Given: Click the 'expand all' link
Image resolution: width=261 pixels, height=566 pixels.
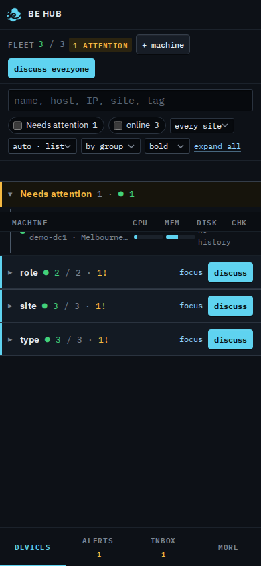Looking at the screenshot, I should click(217, 146).
